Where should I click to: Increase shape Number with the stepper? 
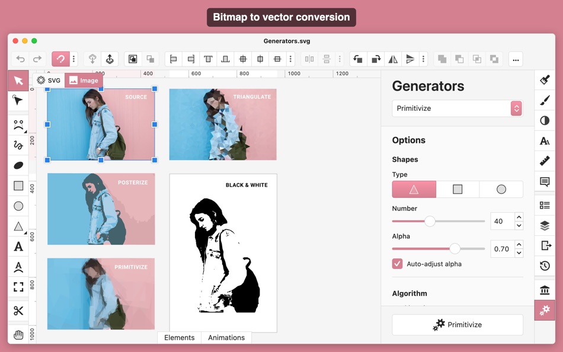coord(520,217)
